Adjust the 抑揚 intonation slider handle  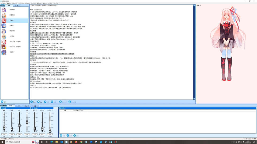(x=27, y=122)
